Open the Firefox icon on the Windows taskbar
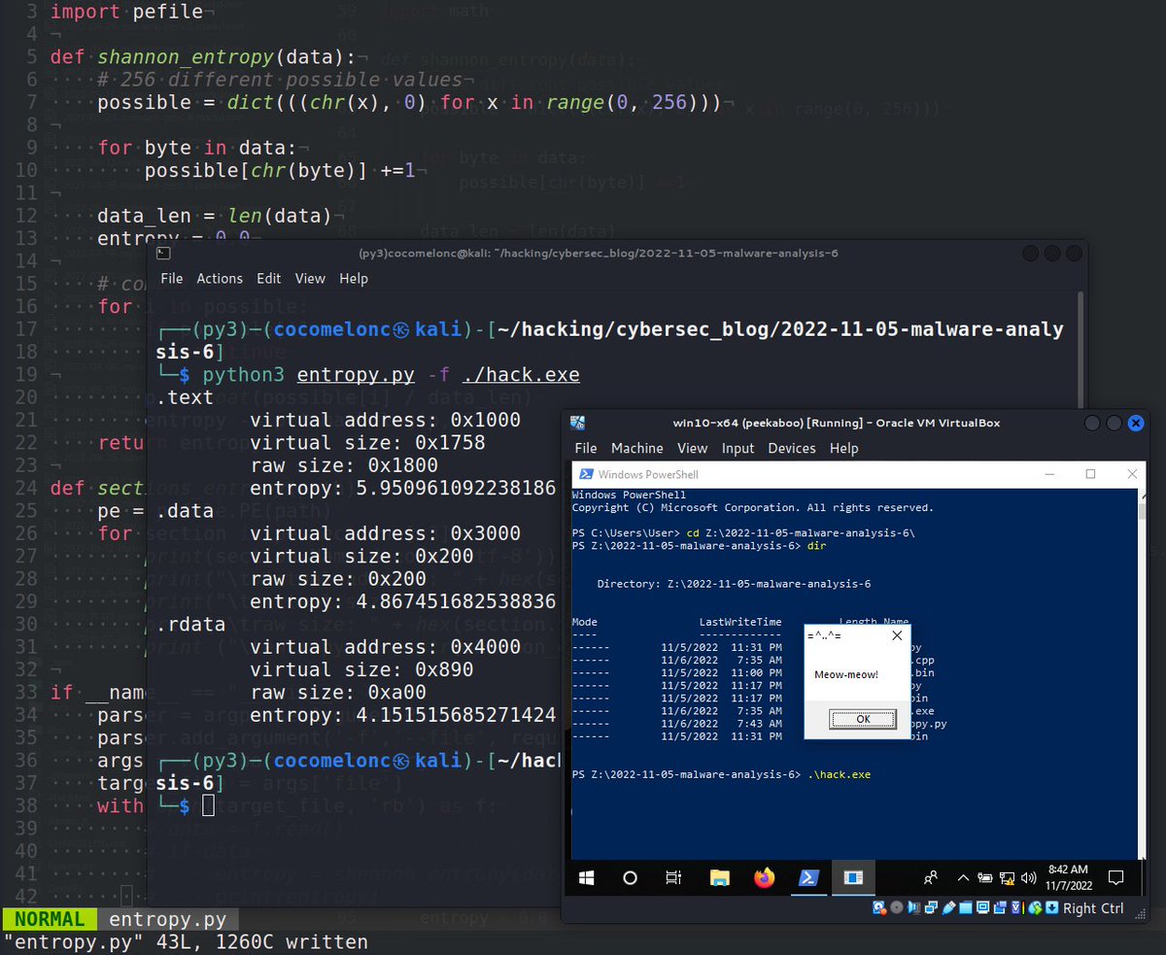This screenshot has height=955, width=1166. (x=764, y=877)
